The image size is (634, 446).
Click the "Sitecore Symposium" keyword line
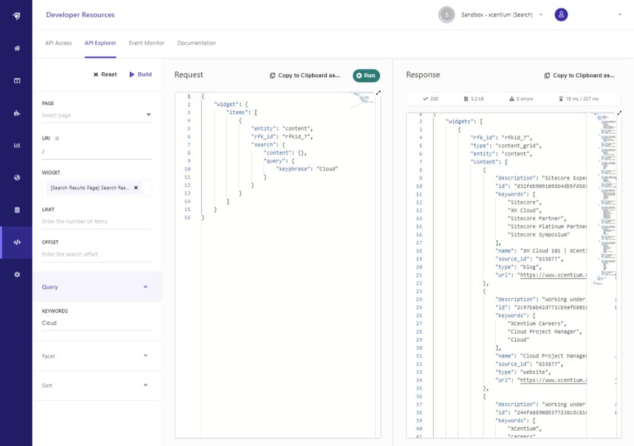[x=539, y=235]
